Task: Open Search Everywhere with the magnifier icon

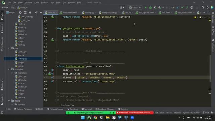Action: 203,8
